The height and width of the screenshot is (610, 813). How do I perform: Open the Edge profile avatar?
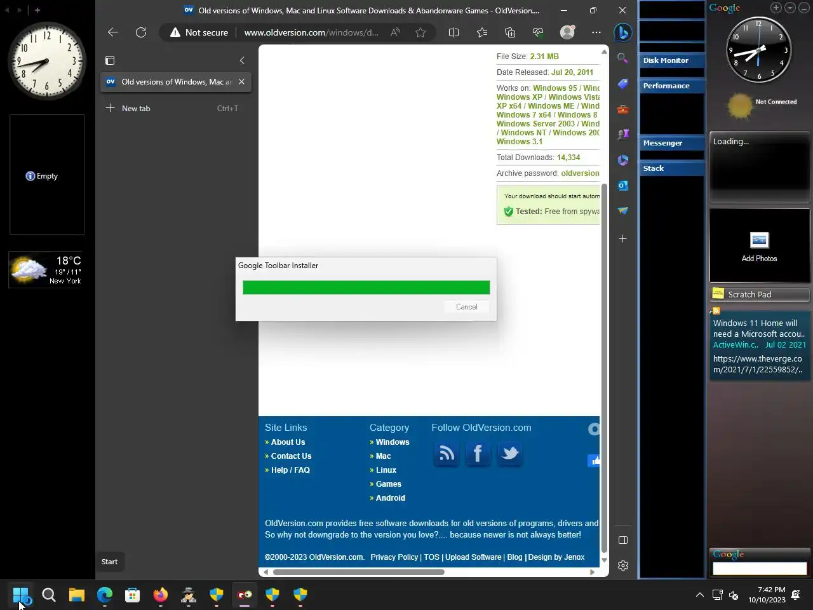point(567,32)
